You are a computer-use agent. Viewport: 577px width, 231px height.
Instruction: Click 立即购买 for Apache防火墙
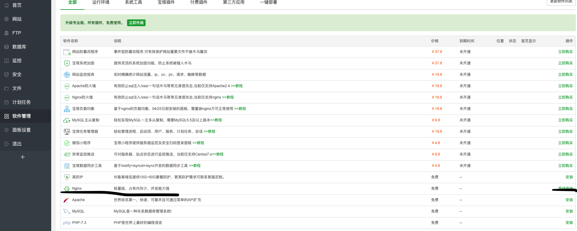point(566,86)
